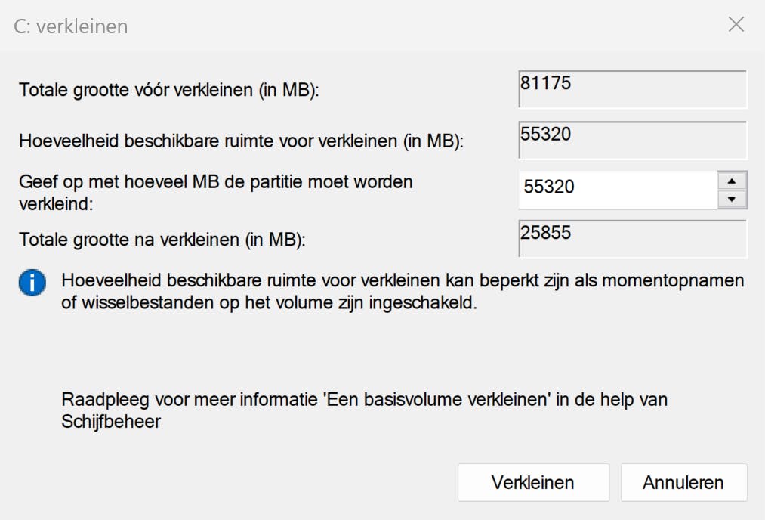
Task: Click the read-only available space field
Action: click(632, 141)
